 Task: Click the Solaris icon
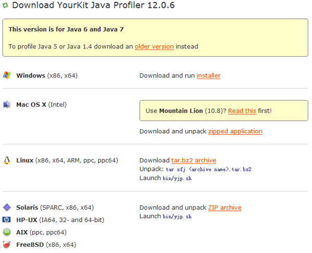click(7, 207)
